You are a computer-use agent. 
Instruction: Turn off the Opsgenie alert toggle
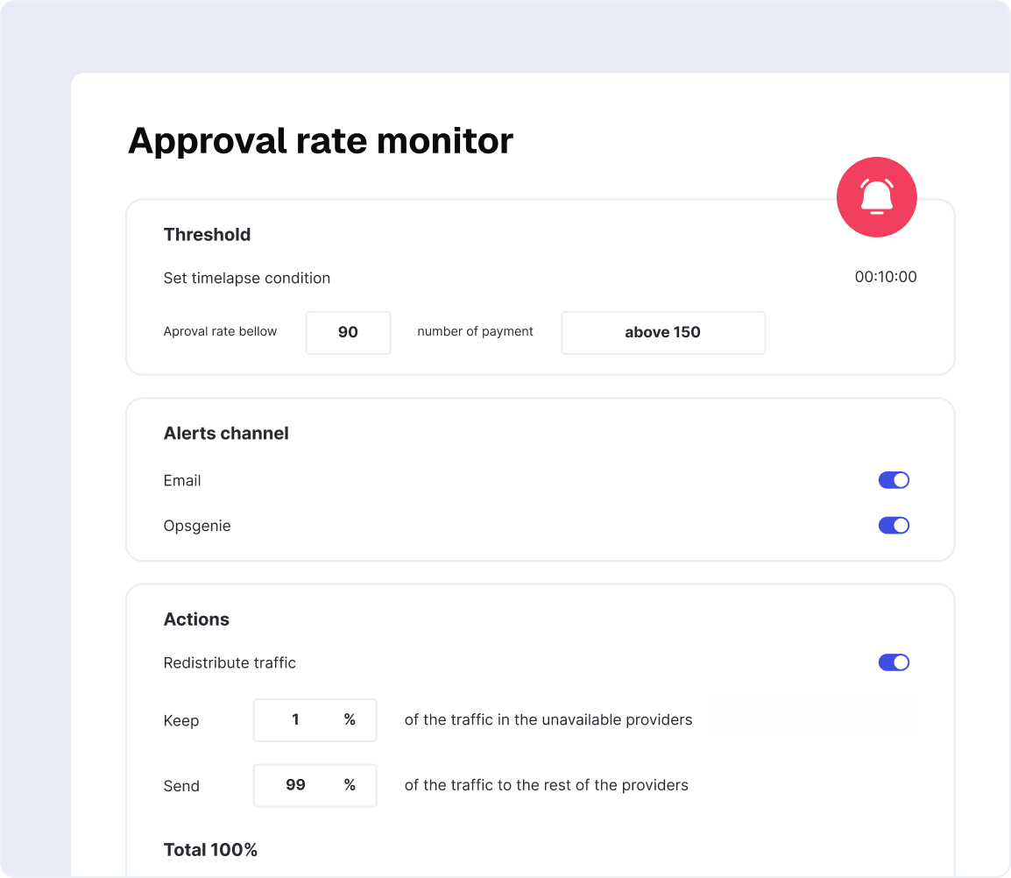coord(894,526)
